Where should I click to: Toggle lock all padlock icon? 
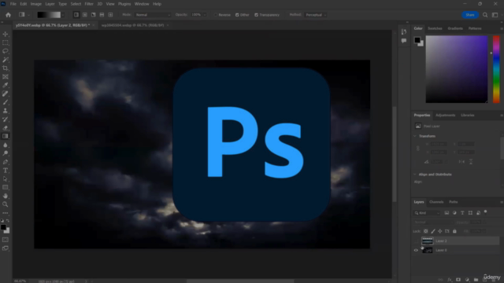(454, 231)
